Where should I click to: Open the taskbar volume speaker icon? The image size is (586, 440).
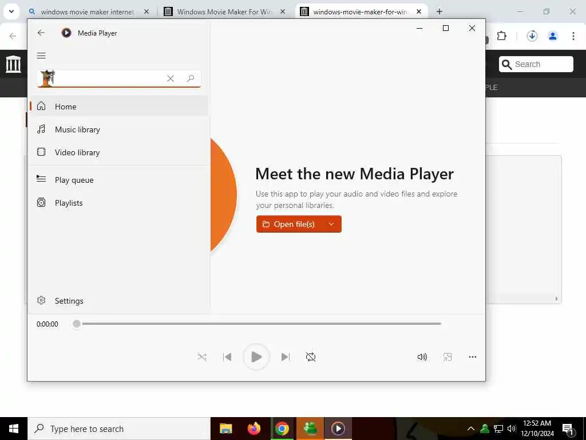pos(512,429)
